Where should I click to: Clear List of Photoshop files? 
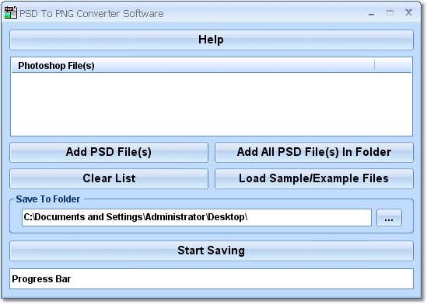109,178
